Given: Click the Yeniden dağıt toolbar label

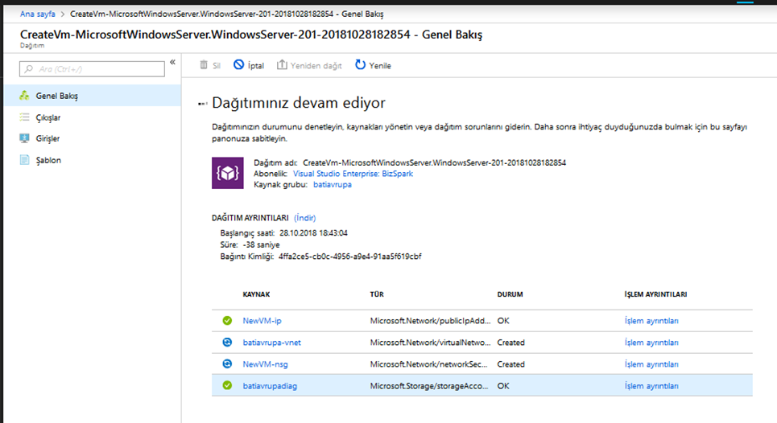Looking at the screenshot, I should [316, 66].
